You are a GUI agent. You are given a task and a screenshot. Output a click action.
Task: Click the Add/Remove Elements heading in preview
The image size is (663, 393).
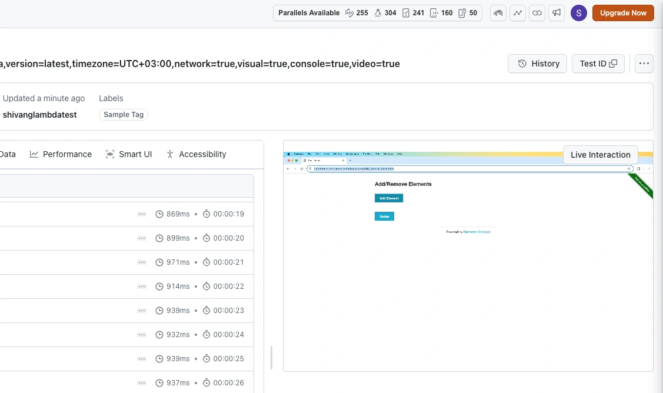pos(403,184)
